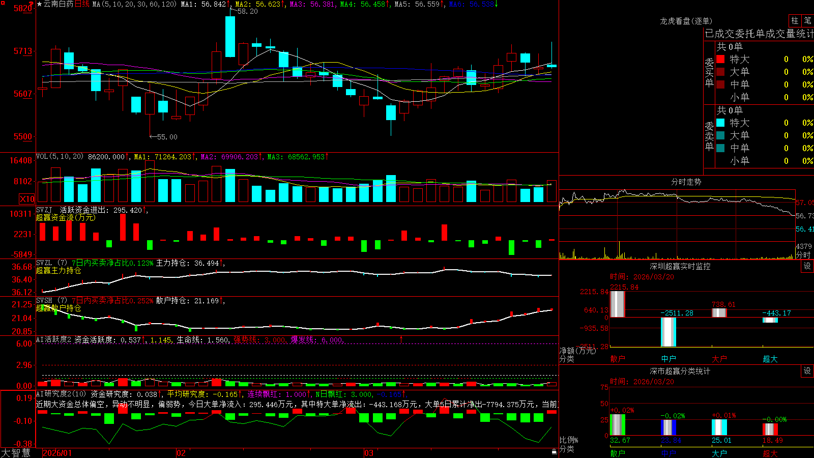This screenshot has height=458, width=814.
Task: Click the MA(5,10,20,30,60,120) indicator label
Action: tap(134, 4)
